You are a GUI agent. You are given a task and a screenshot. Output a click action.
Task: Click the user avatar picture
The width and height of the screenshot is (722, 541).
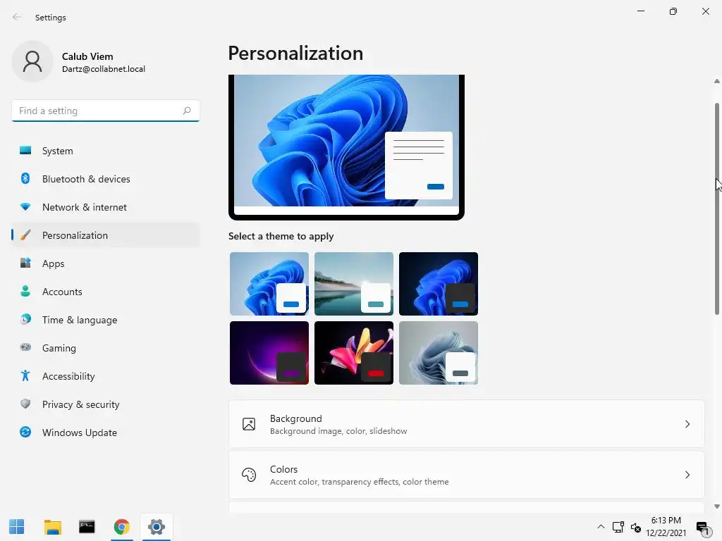(32, 62)
